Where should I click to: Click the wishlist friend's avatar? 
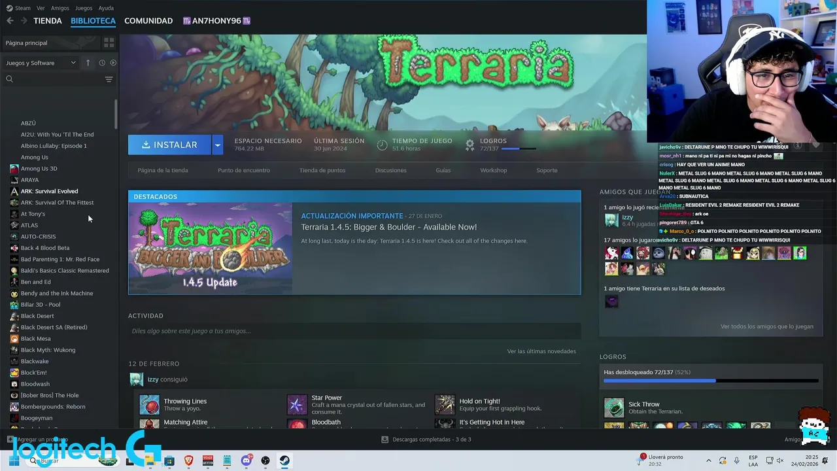click(611, 302)
